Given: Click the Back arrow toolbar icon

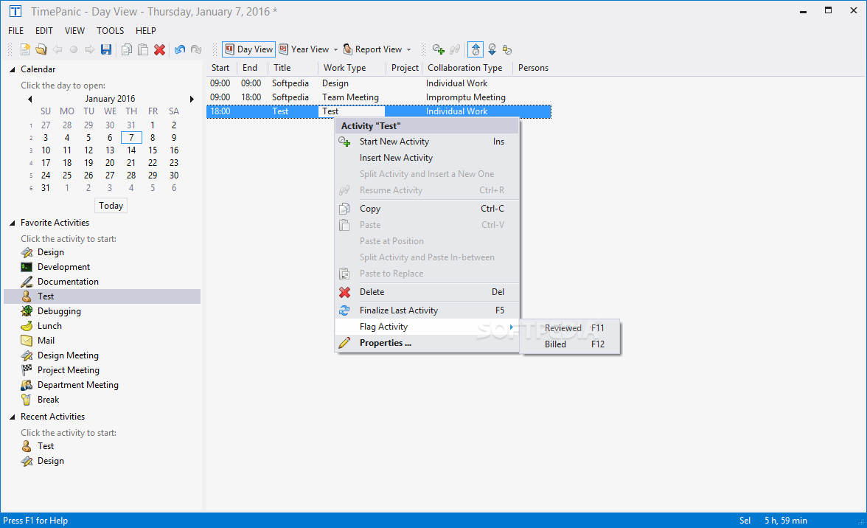Looking at the screenshot, I should [58, 49].
